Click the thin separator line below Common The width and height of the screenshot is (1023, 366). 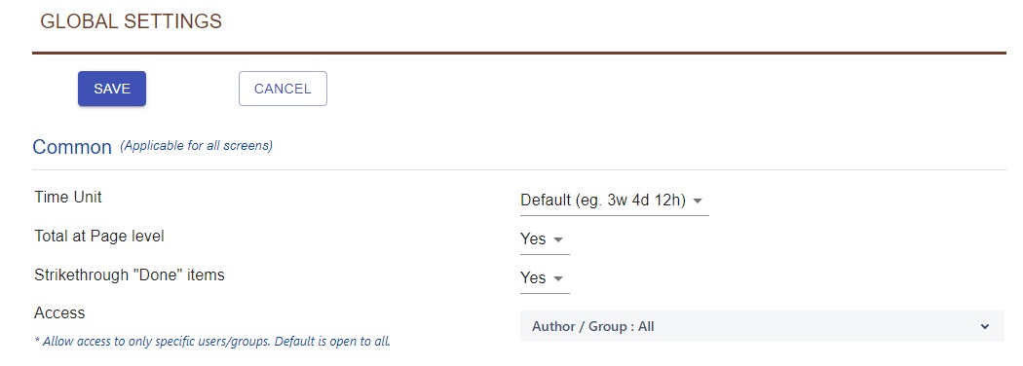click(519, 169)
